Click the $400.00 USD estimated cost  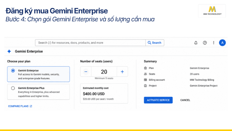point(94,94)
